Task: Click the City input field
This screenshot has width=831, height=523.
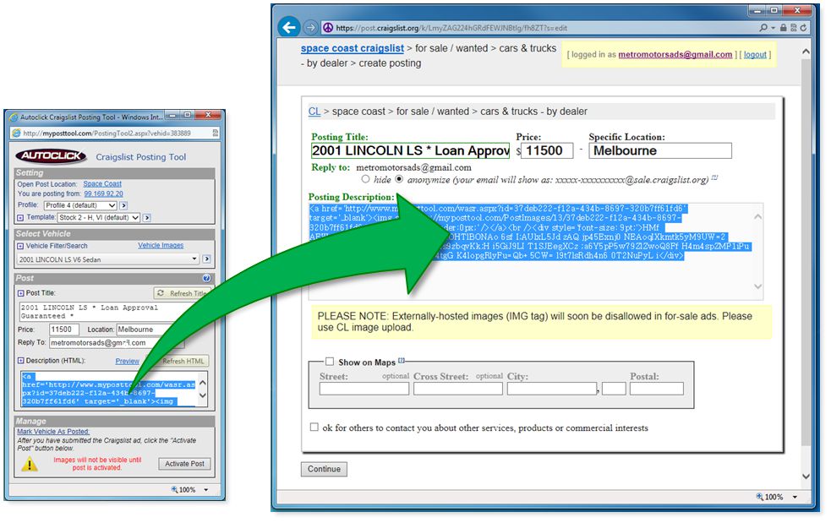Action: tap(552, 389)
